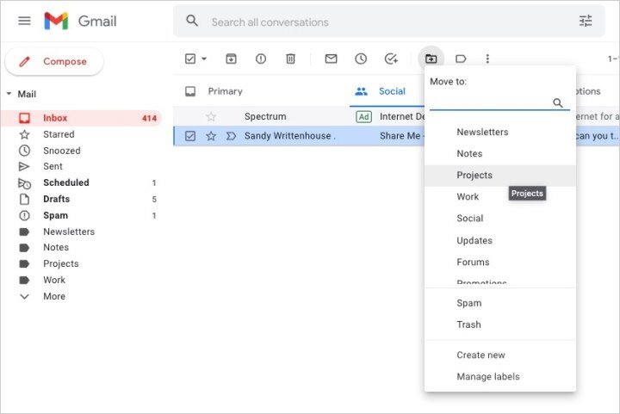Image resolution: width=620 pixels, height=414 pixels.
Task: Choose Notes in Move to menu
Action: (499, 154)
